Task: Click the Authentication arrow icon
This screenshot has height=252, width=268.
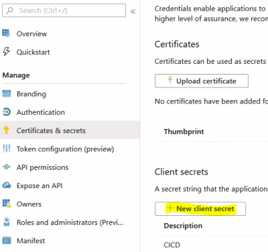Action: click(7, 112)
